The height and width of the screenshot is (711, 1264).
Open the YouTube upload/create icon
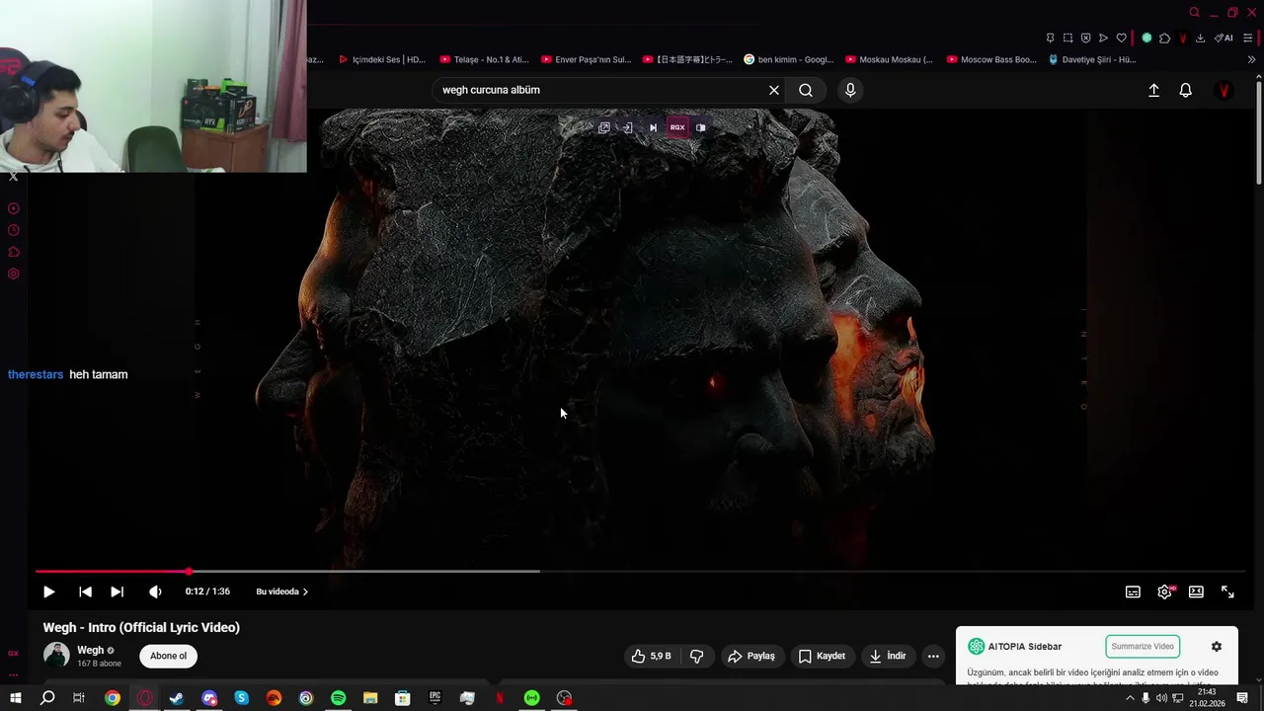(x=1153, y=90)
